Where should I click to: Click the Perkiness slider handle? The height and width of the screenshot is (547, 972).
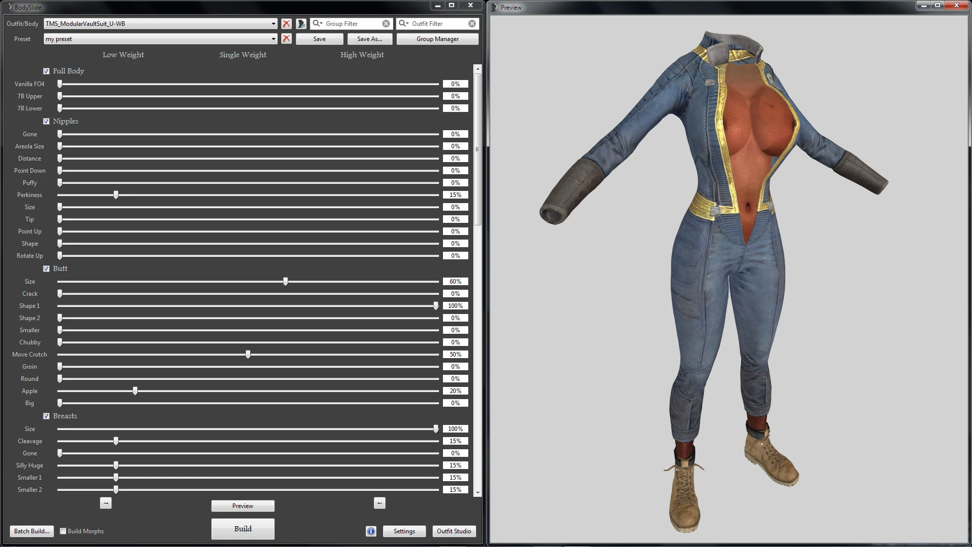point(116,195)
